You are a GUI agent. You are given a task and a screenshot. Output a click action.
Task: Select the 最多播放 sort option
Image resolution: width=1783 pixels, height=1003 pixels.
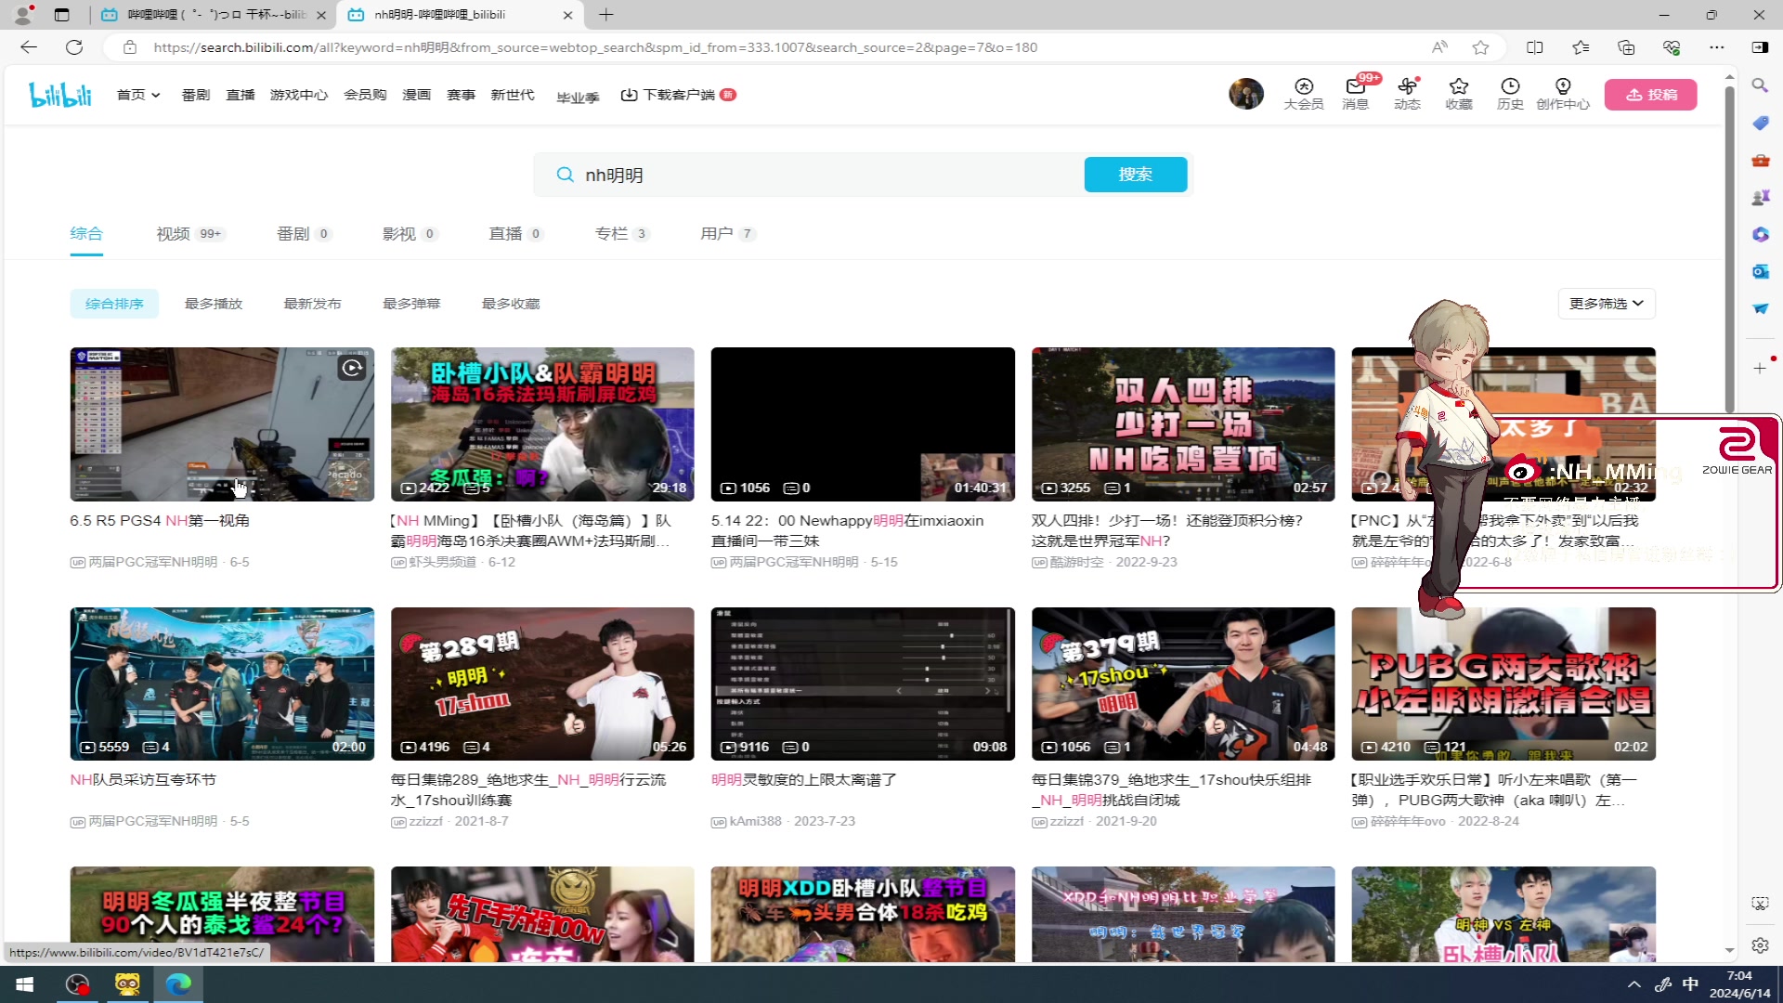click(x=213, y=303)
